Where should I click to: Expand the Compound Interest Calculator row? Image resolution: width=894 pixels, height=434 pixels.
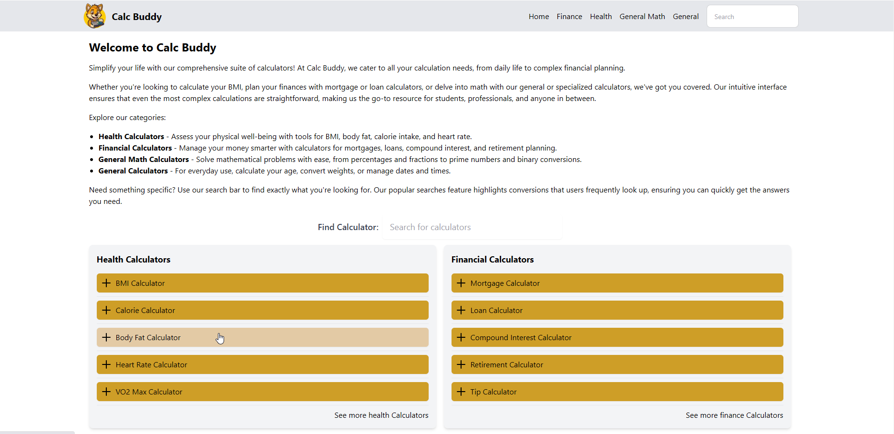coord(617,337)
